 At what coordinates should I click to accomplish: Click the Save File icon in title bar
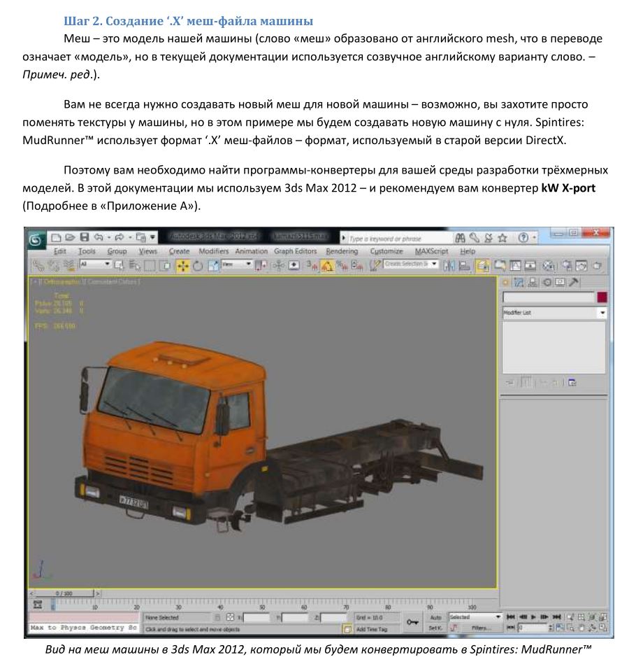click(85, 238)
